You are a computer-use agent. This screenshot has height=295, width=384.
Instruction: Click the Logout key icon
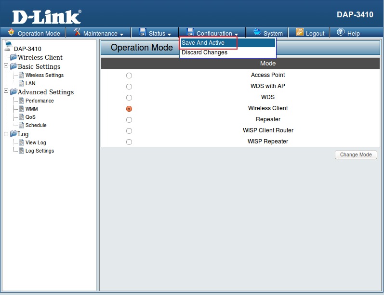click(299, 33)
